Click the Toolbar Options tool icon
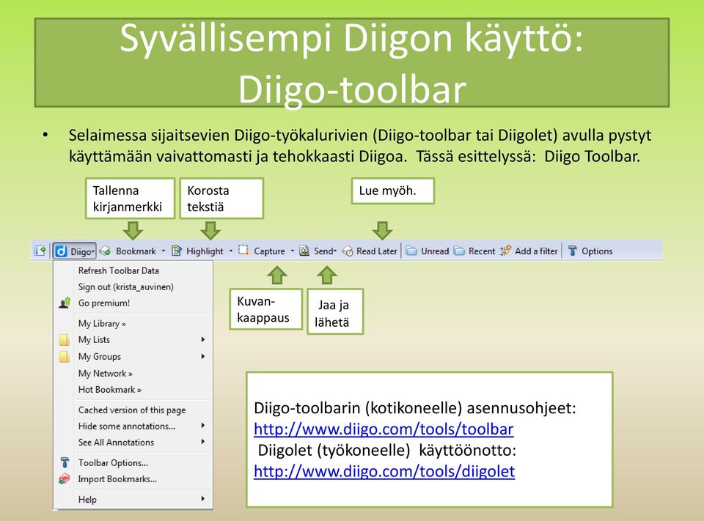Screen dimensions: 704x521 click(65, 462)
